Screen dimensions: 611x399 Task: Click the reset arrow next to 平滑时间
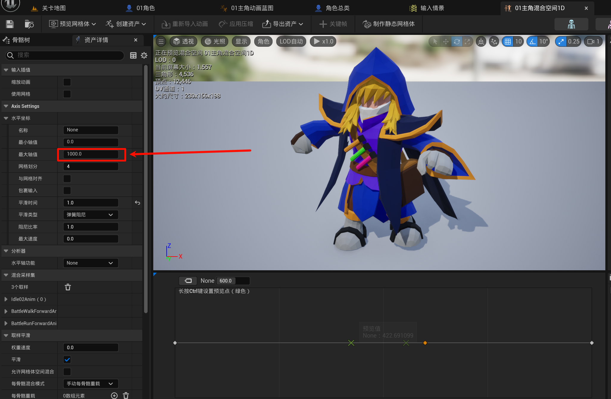point(137,203)
